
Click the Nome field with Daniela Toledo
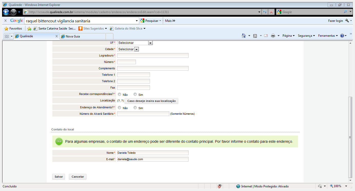click(x=153, y=153)
